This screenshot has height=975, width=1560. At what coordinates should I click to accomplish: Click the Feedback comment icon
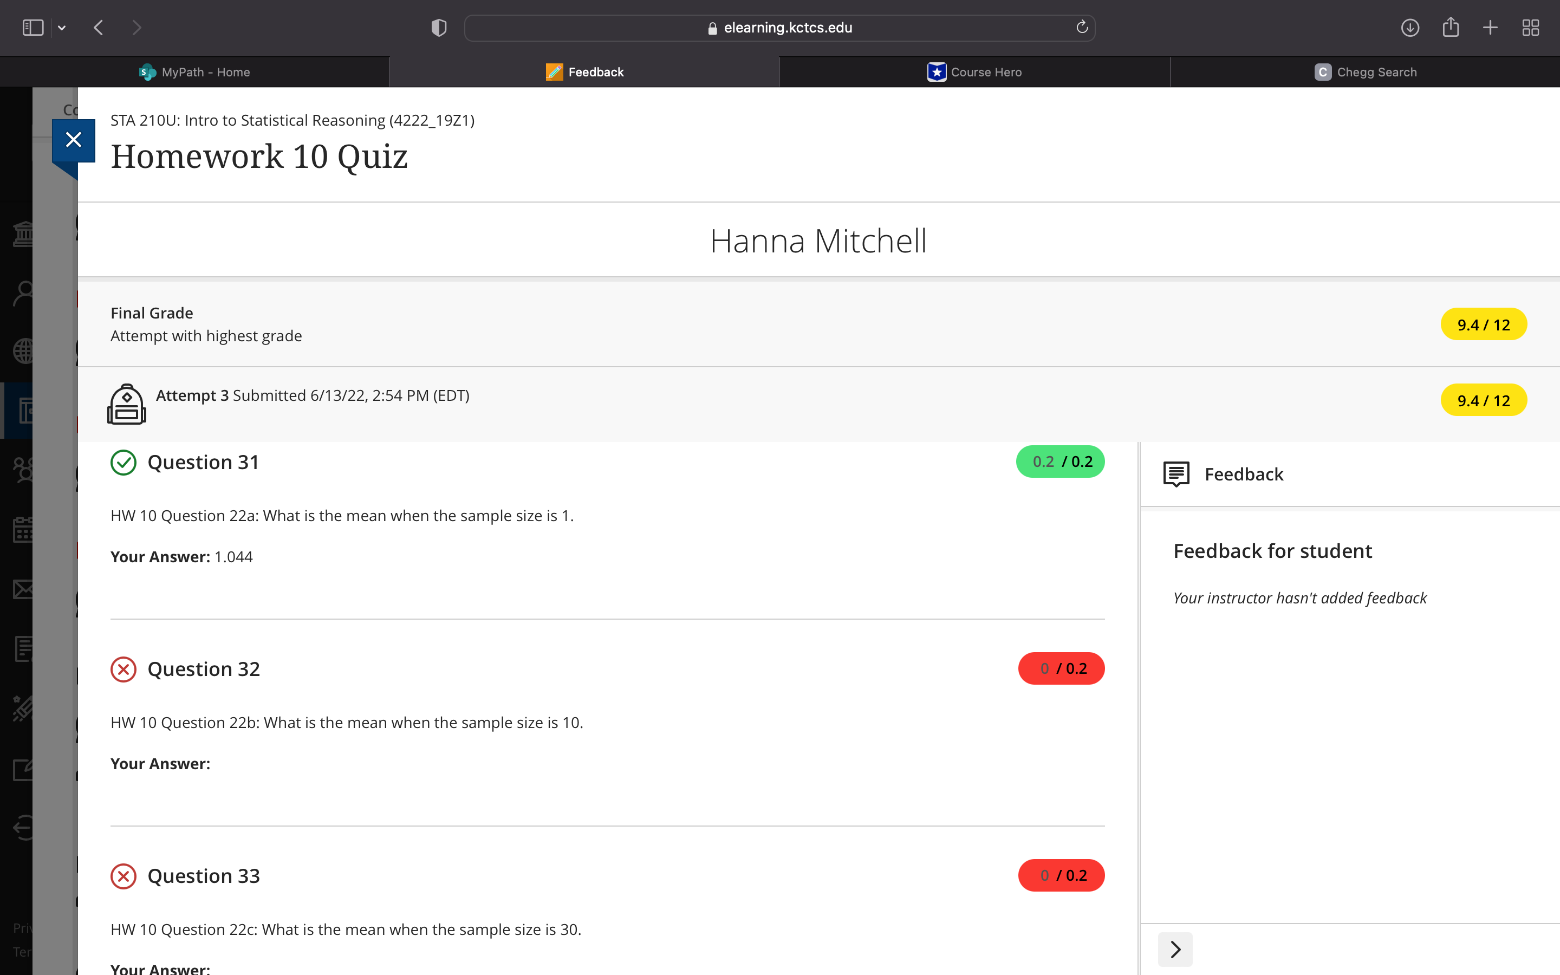[1176, 474]
